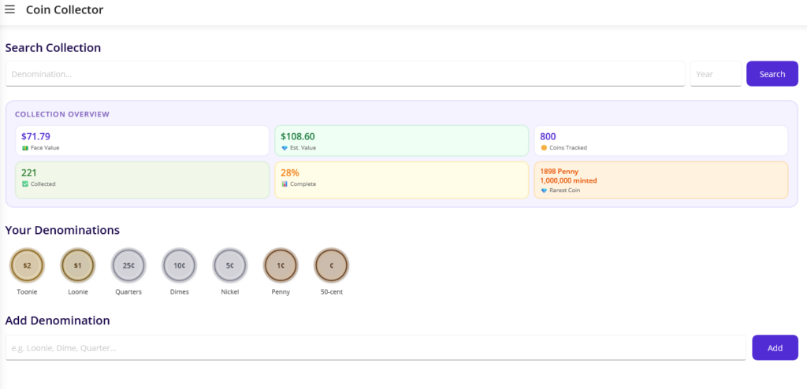
Task: Click the Add Denomination text box
Action: point(375,348)
